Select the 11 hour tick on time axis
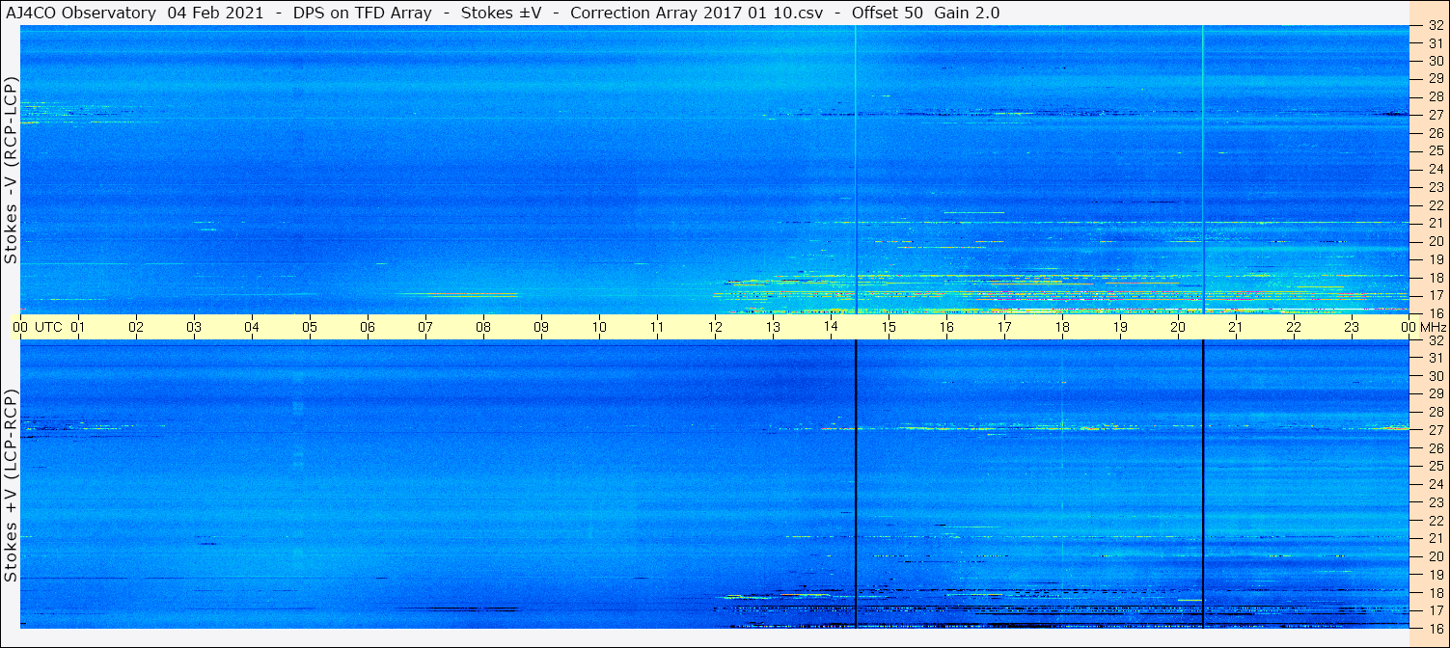The image size is (1450, 648). (657, 327)
